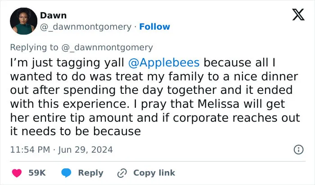Follow Dawn using the Follow link
Screen dimensions: 315x185
click(x=155, y=26)
